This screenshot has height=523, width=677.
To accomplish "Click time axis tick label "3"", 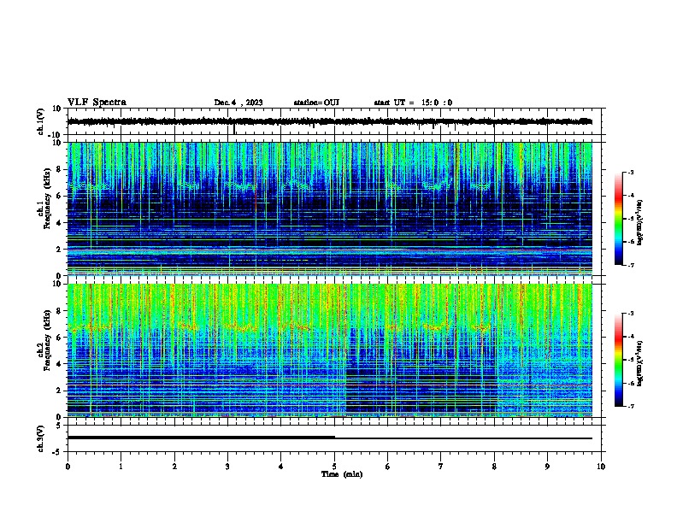I will tap(227, 467).
